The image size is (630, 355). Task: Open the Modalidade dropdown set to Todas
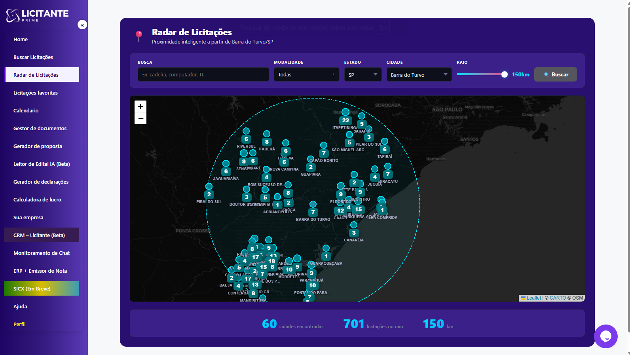pyautogui.click(x=306, y=74)
